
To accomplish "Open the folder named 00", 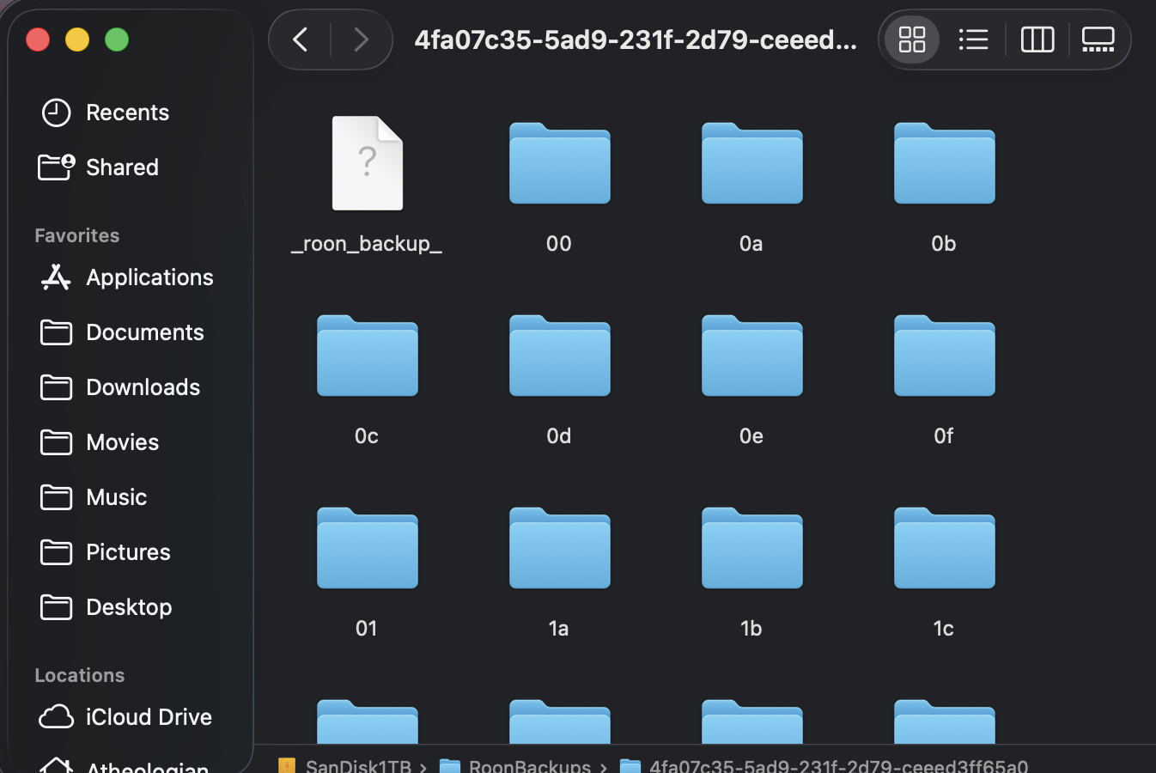I will click(559, 163).
